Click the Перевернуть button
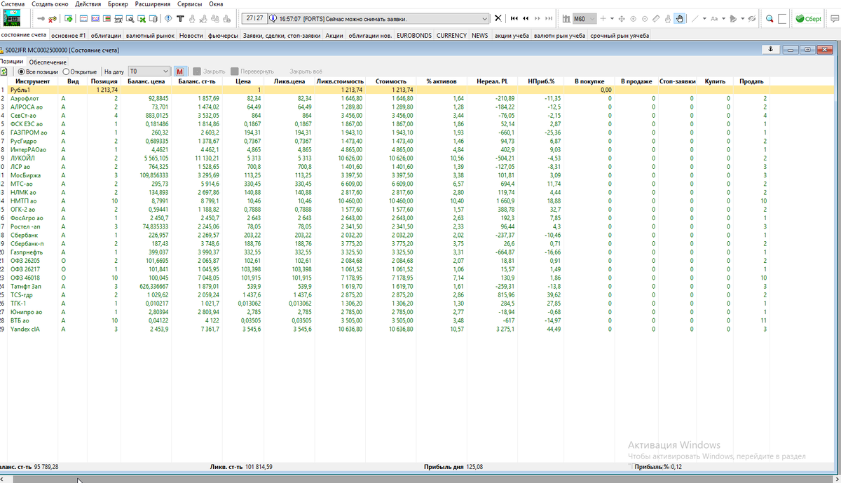The height and width of the screenshot is (483, 841). point(252,72)
